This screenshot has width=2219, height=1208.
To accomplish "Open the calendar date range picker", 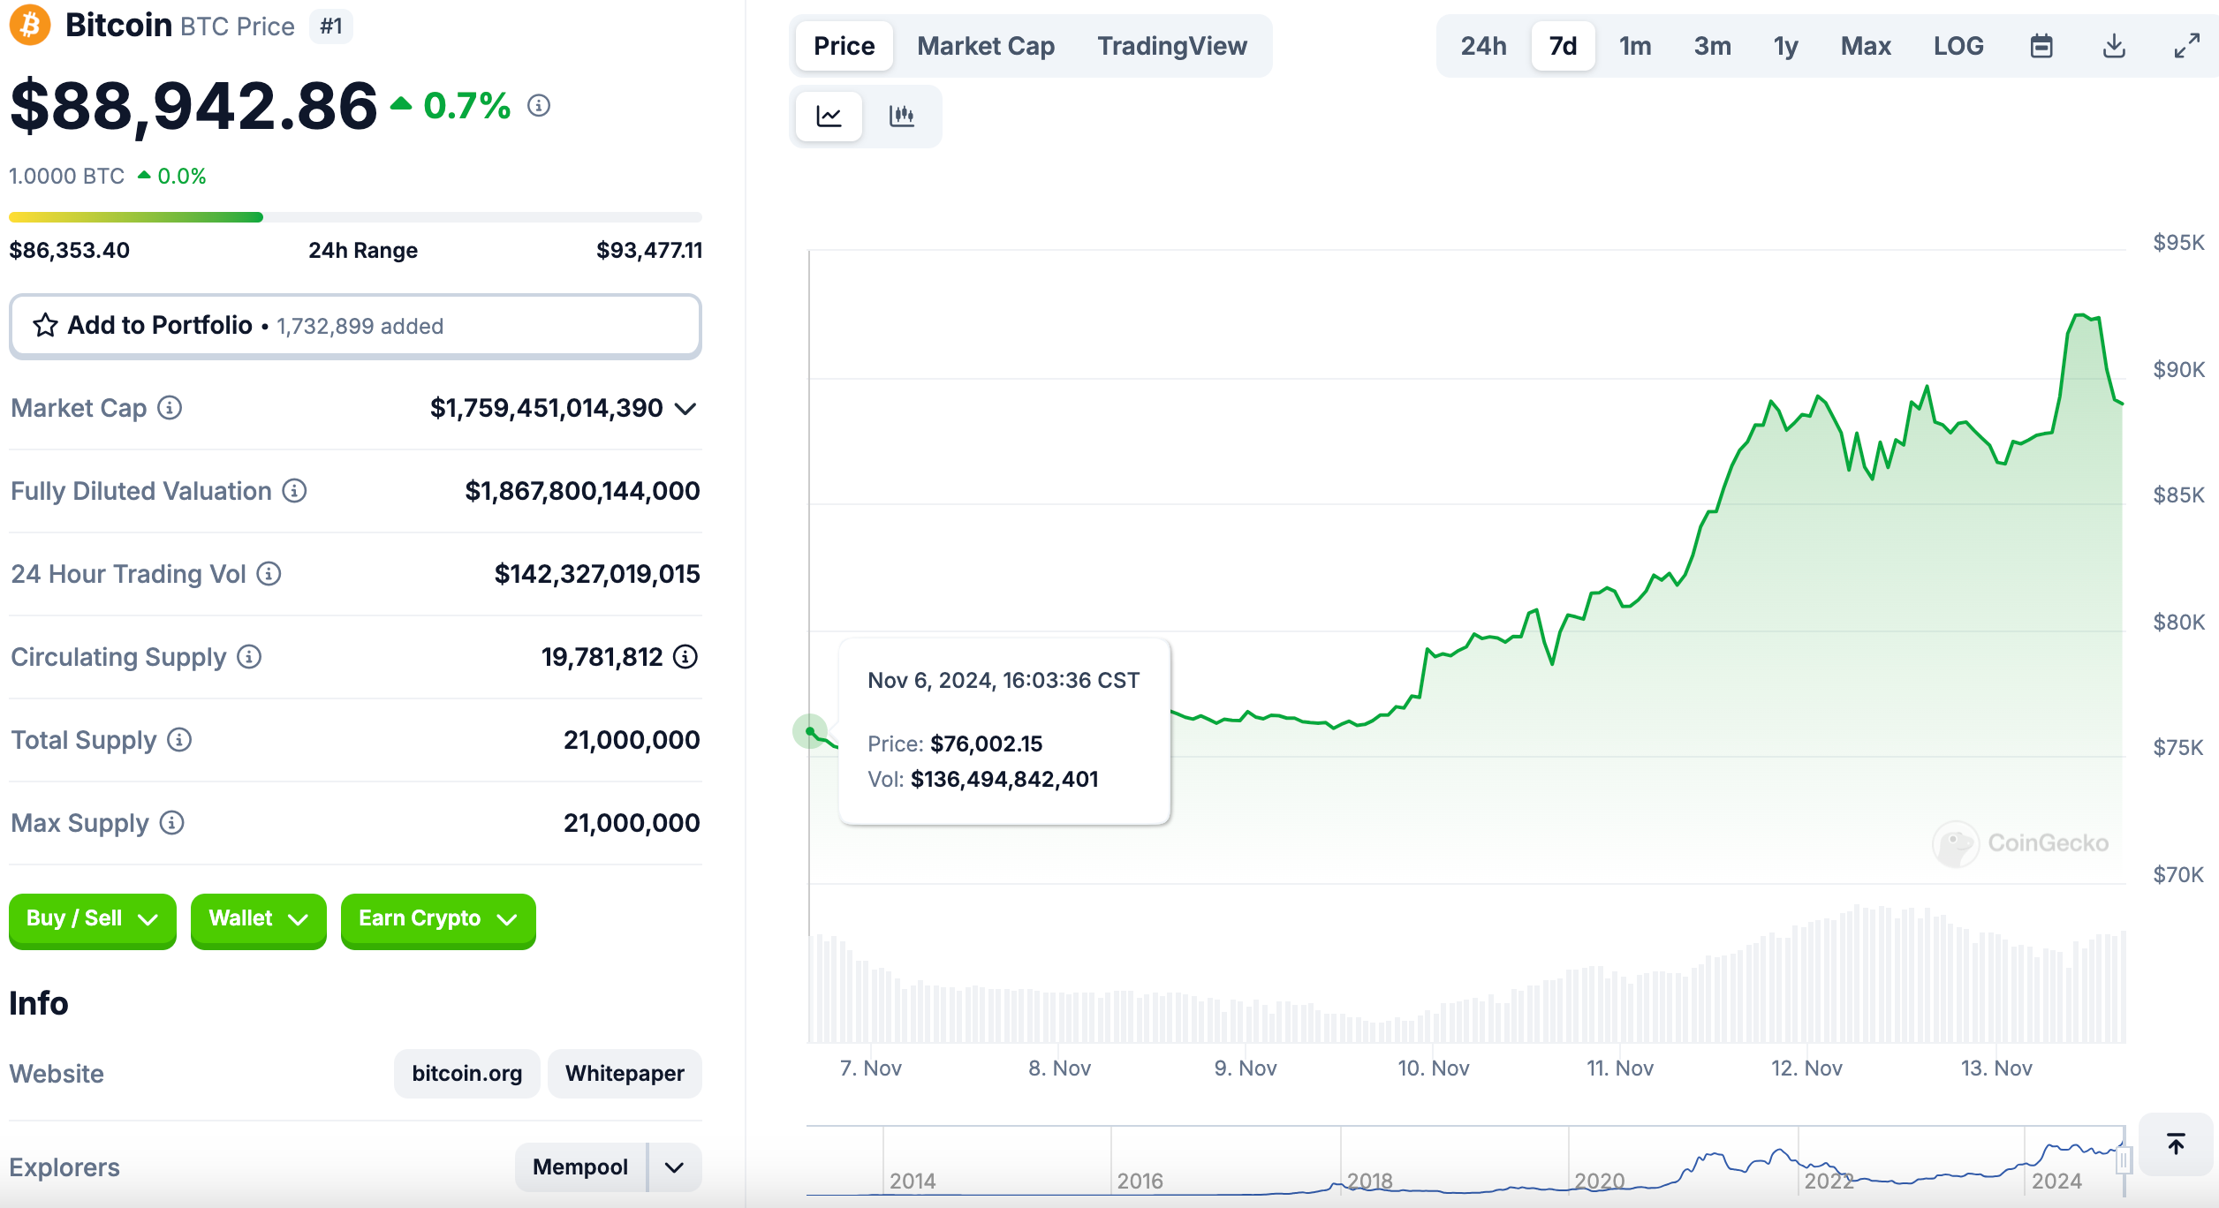I will [x=2041, y=46].
